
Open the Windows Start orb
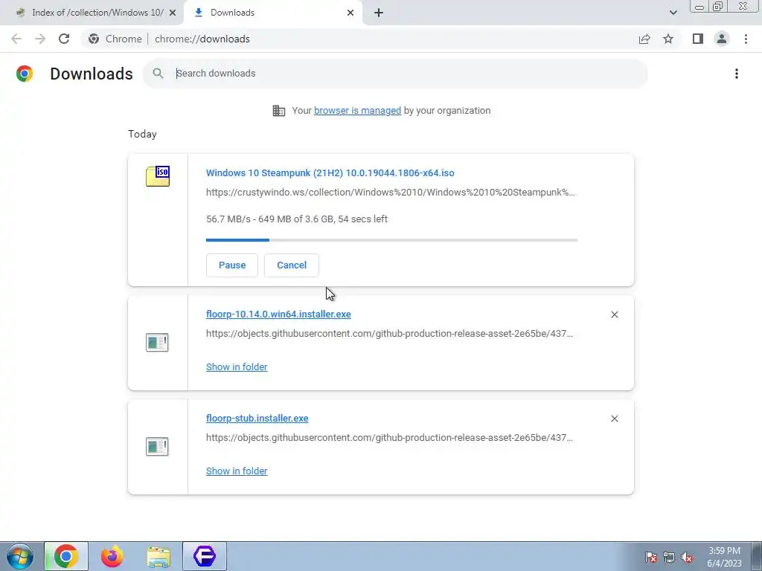coord(20,556)
